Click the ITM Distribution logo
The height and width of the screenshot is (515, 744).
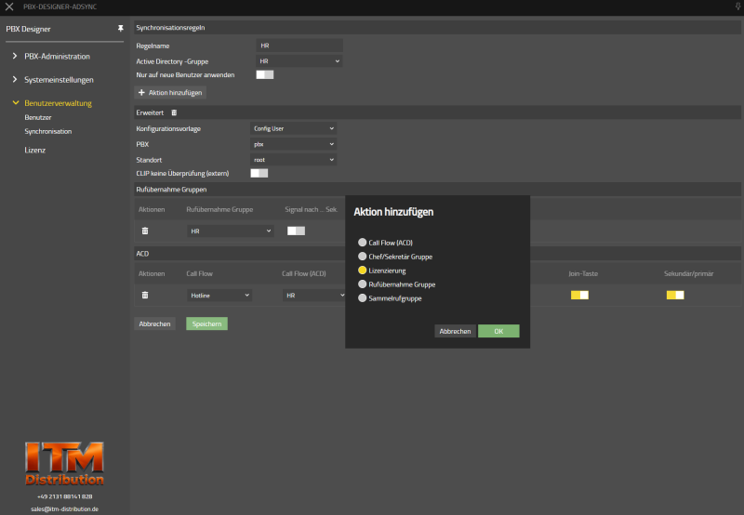click(x=64, y=463)
